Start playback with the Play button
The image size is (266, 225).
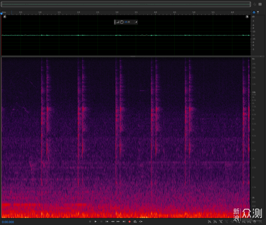pos(96,221)
